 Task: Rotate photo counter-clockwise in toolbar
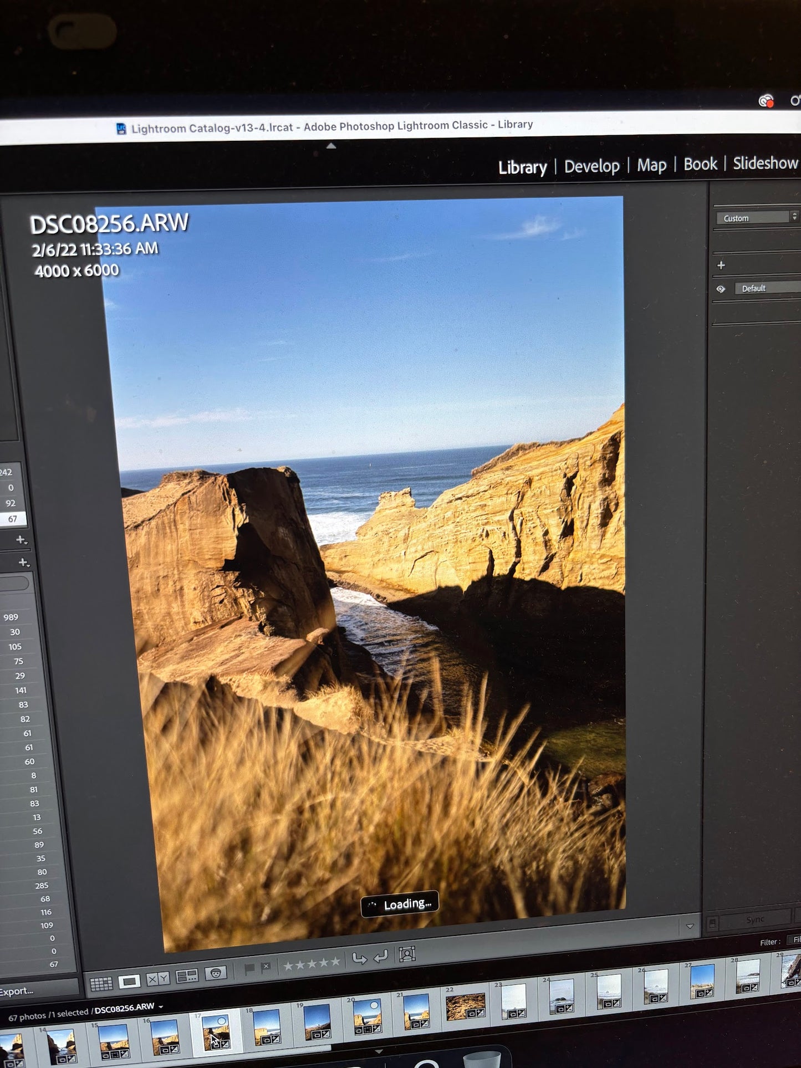pos(359,959)
